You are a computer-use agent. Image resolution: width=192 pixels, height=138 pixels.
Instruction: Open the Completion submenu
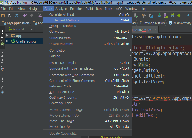point(87,50)
